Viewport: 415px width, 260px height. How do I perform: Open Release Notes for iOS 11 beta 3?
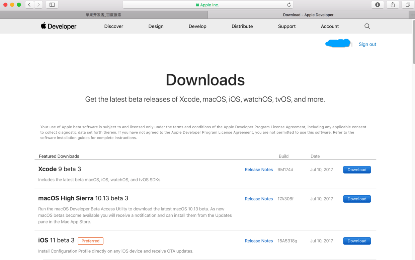coord(259,241)
